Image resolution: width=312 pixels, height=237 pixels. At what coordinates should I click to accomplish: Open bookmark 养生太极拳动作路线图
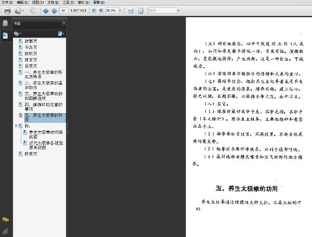tap(46, 134)
